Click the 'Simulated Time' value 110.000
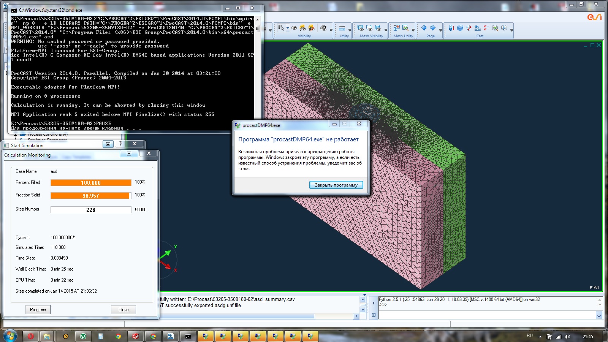The height and width of the screenshot is (342, 608). 58,247
